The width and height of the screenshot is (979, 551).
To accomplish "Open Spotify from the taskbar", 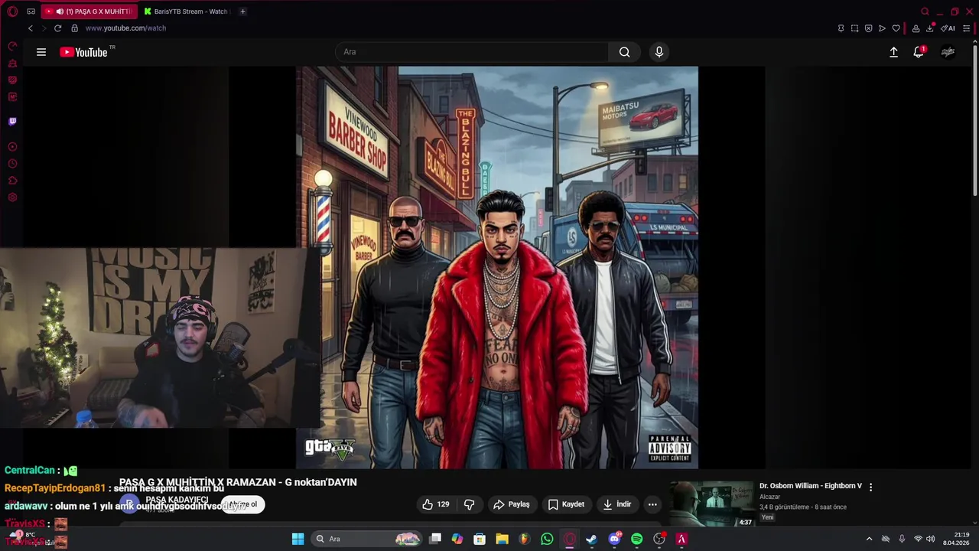I will (637, 539).
